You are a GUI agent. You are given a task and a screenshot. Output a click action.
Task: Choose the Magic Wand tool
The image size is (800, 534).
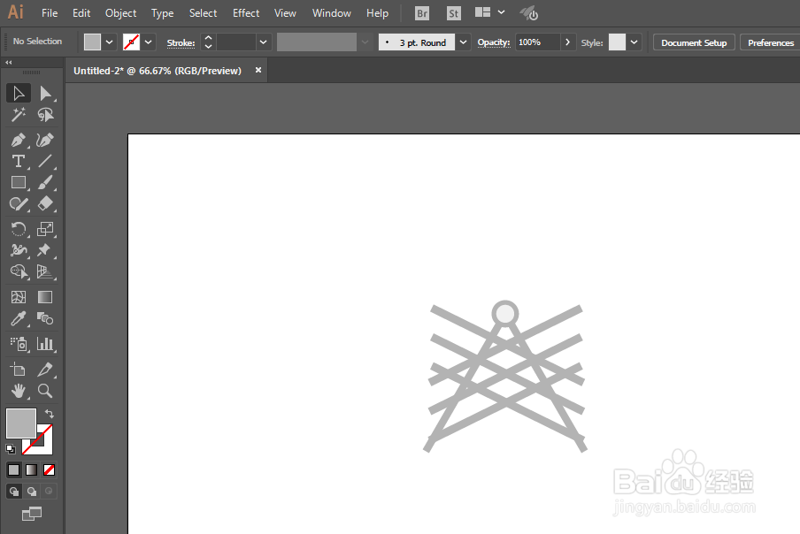(19, 115)
